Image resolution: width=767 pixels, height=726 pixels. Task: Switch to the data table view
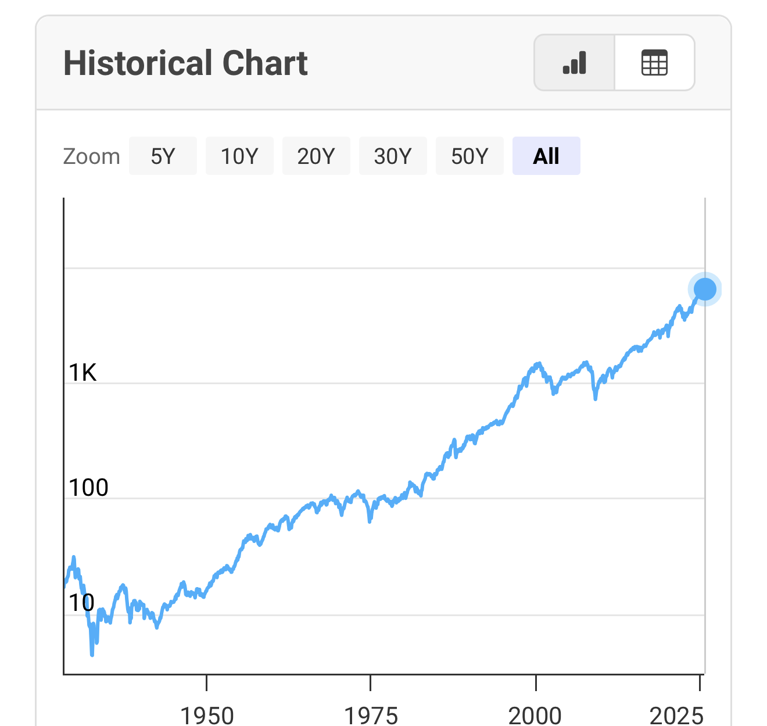(654, 63)
